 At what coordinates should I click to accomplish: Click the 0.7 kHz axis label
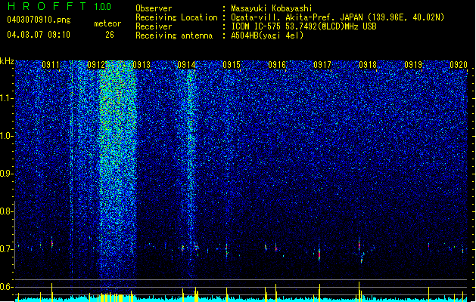tap(6, 249)
